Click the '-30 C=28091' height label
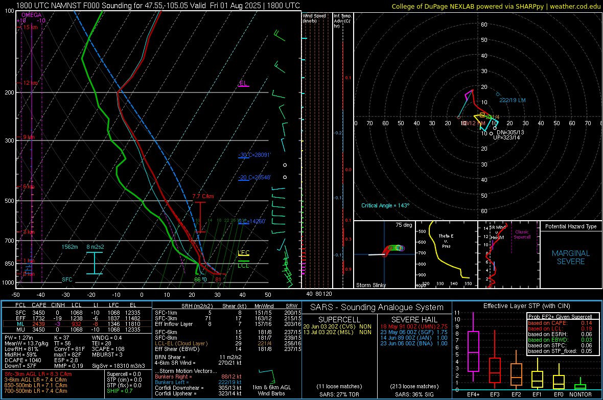This screenshot has width=603, height=400. click(254, 155)
